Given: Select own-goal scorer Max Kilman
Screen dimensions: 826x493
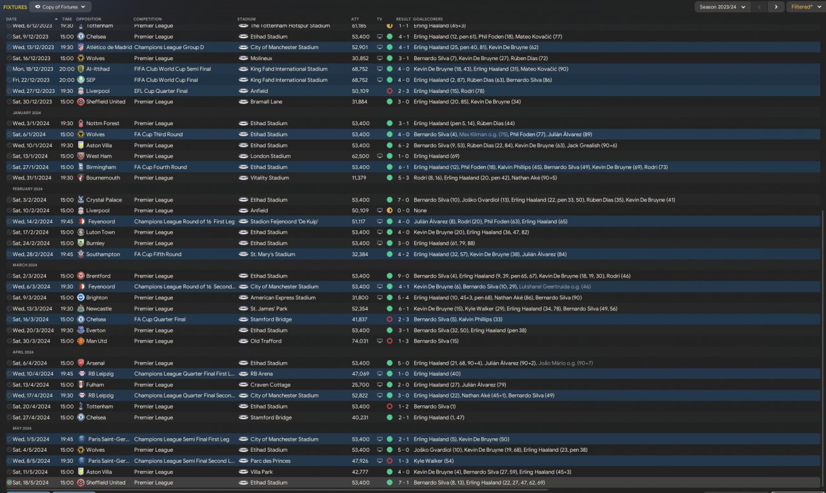Looking at the screenshot, I should tap(483, 134).
